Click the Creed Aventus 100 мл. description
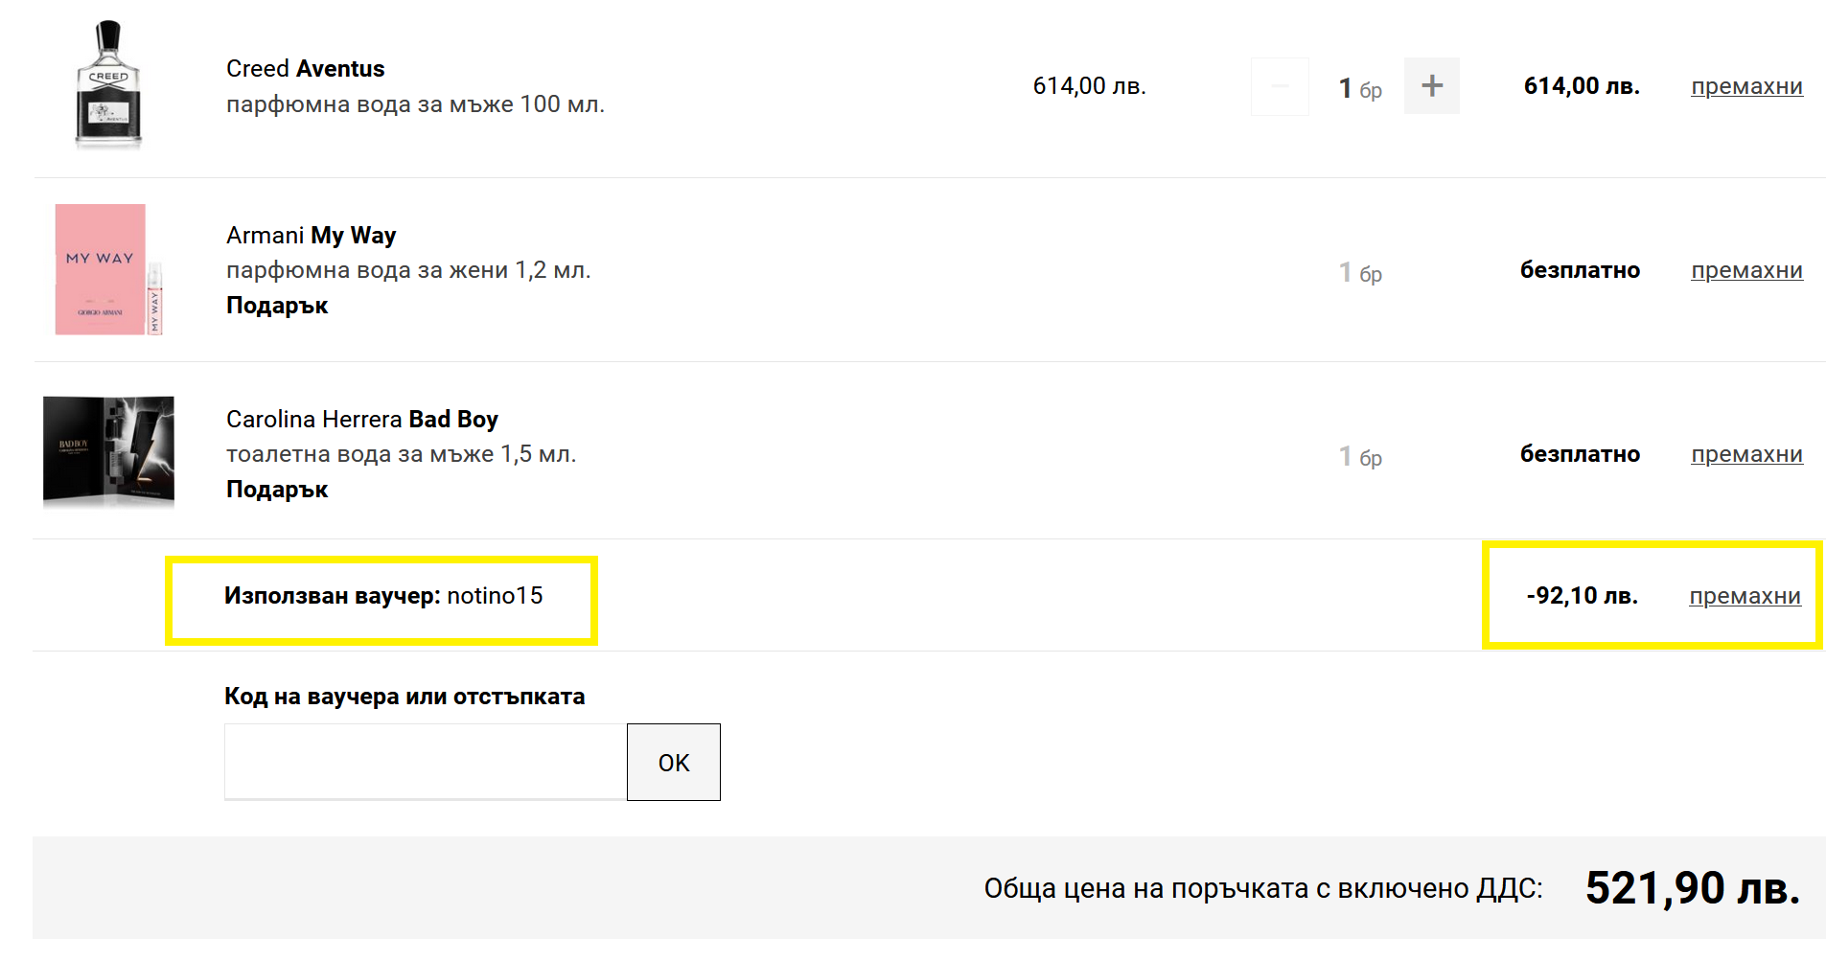This screenshot has width=1826, height=961. [x=415, y=104]
